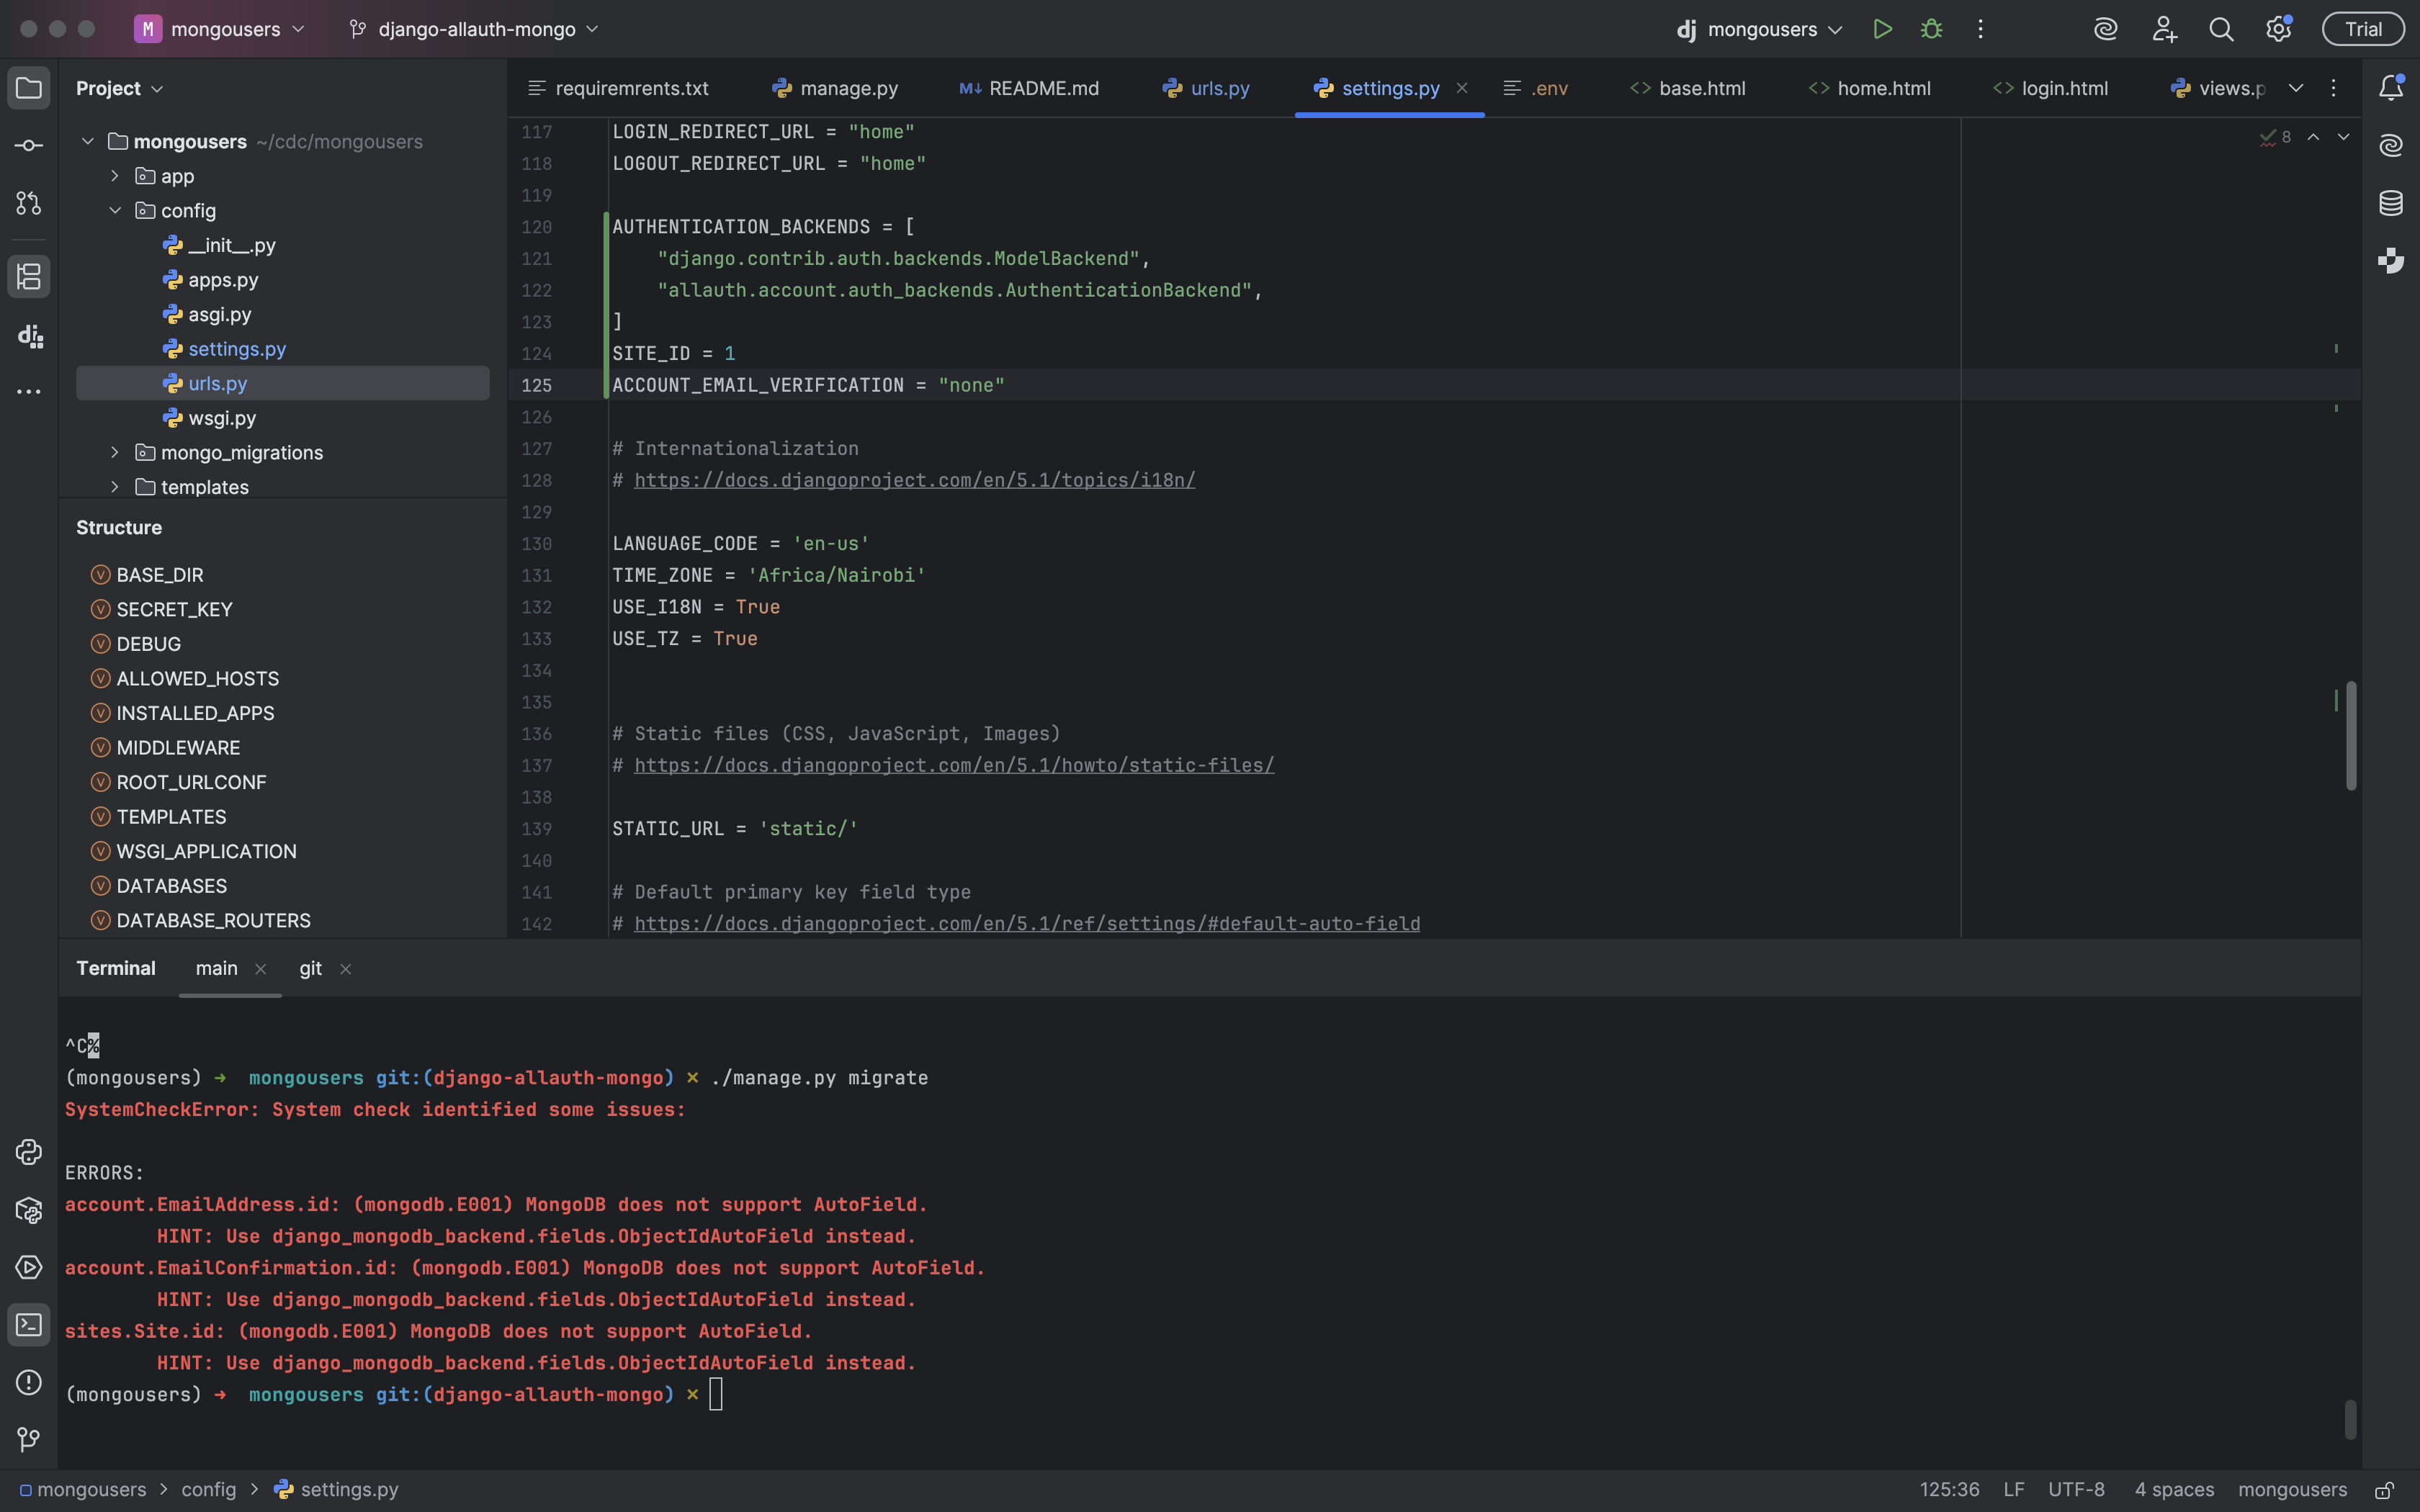The image size is (2420, 1512).
Task: Open the static-files howto docs link
Action: [954, 766]
